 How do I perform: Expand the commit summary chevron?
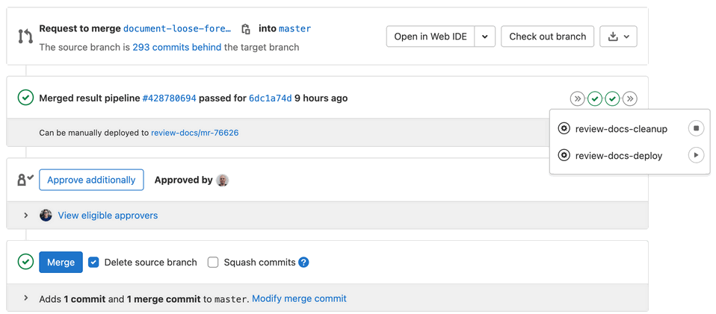[26, 298]
